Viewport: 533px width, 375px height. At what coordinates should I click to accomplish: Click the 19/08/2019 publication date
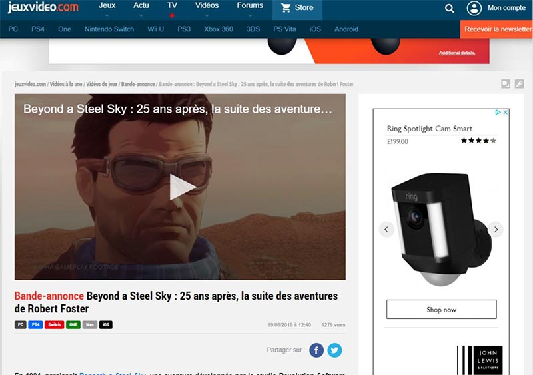coord(289,325)
